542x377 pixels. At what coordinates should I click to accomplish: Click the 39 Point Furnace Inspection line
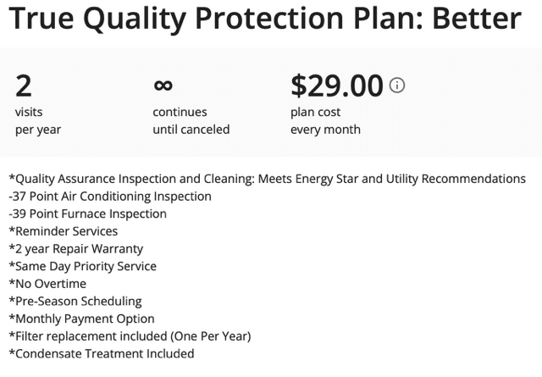(x=88, y=213)
